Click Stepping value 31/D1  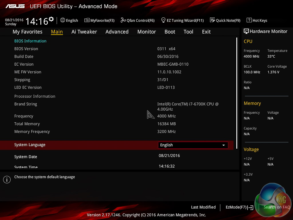[x=163, y=80]
